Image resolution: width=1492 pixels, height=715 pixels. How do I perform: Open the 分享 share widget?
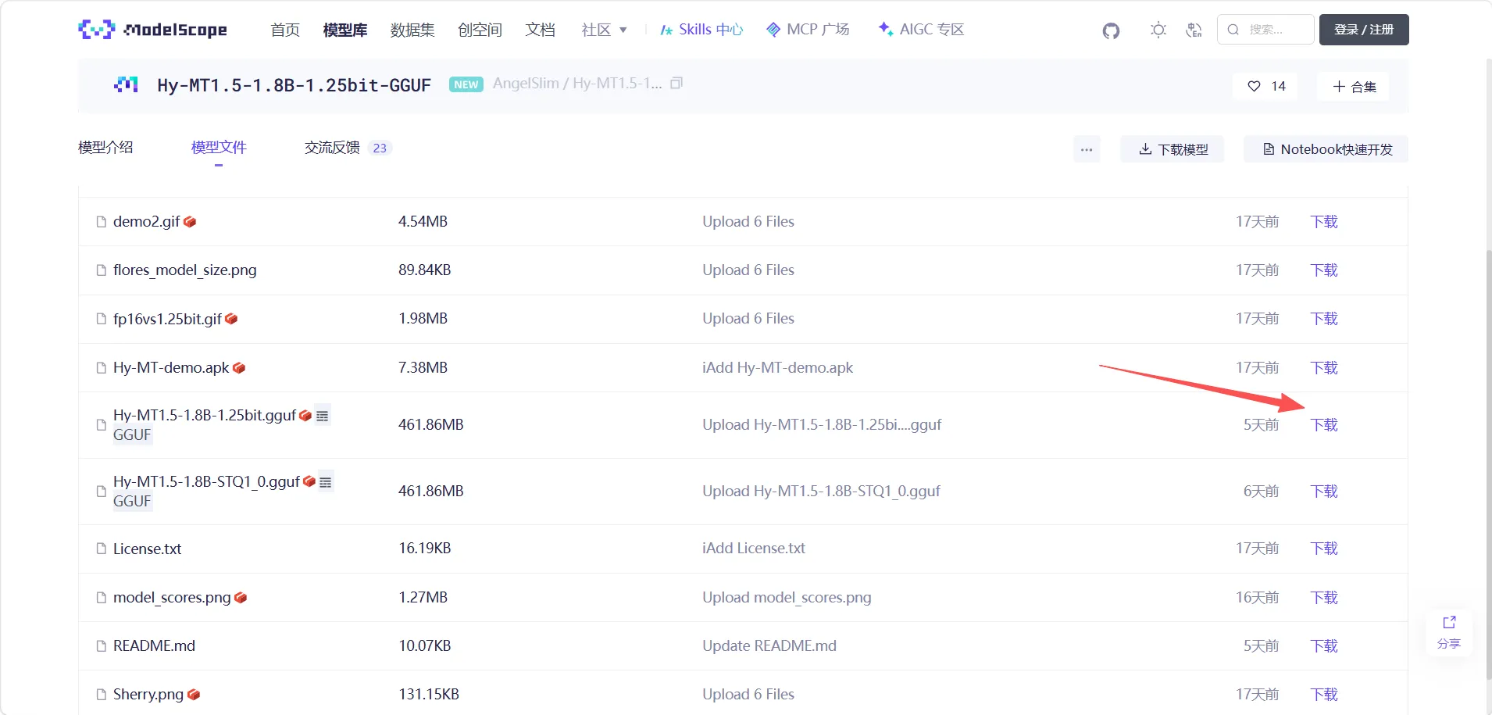click(x=1449, y=633)
